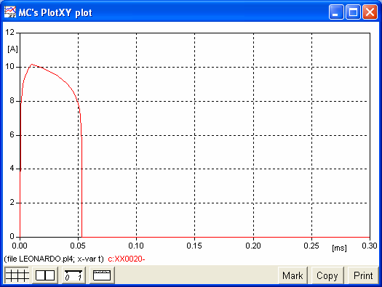Viewport: 382px width, 287px height.
Task: Click the 12 y-axis tick label
Action: (10, 32)
